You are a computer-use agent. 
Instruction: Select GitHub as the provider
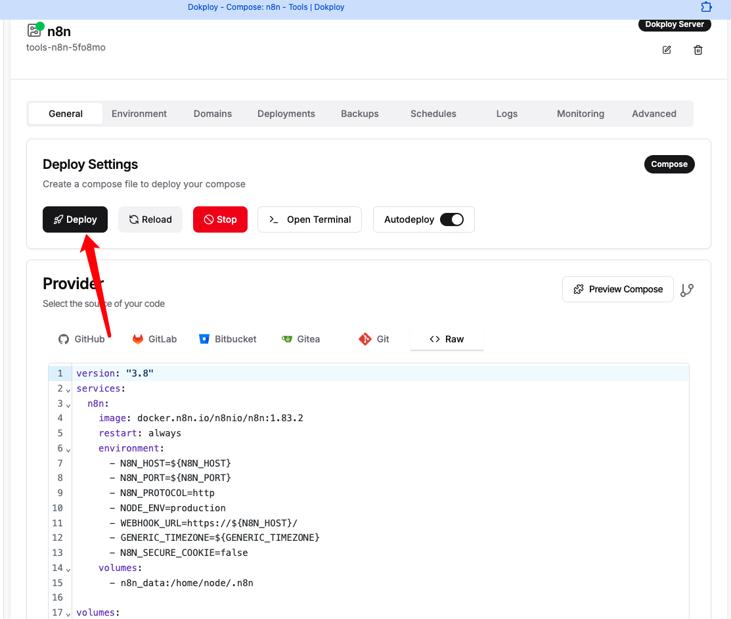pyautogui.click(x=81, y=339)
